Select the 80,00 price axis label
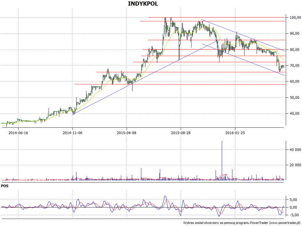Viewport: 302px width, 226px height. pos(295,49)
